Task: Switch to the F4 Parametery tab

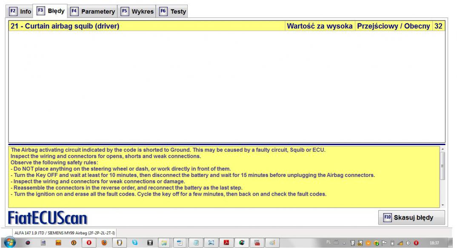Action: [93, 11]
